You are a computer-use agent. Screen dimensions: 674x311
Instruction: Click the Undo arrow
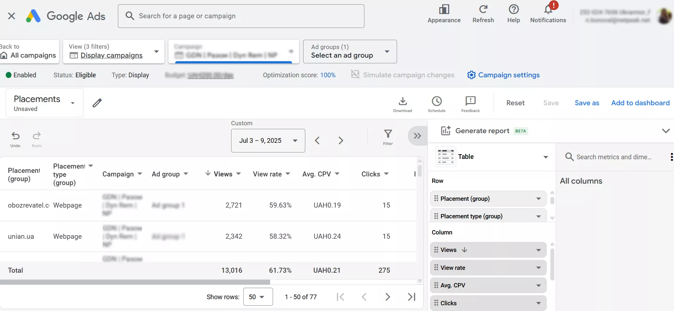15,136
